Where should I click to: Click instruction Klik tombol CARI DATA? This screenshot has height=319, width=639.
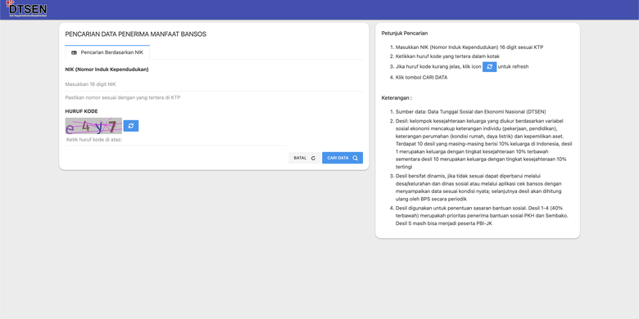(421, 78)
